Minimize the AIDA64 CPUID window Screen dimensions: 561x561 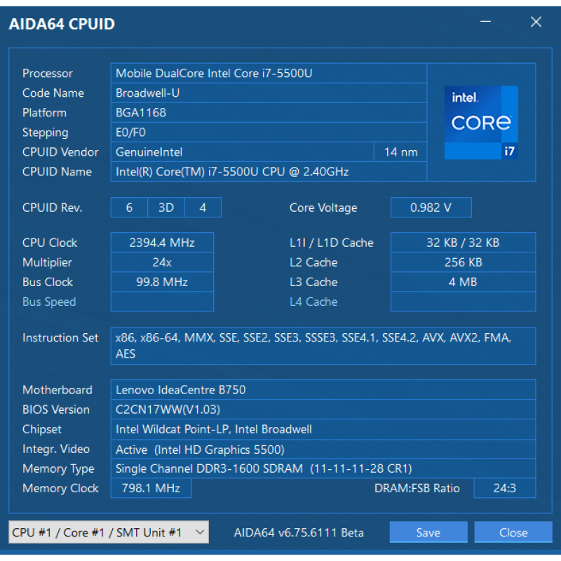pos(485,22)
